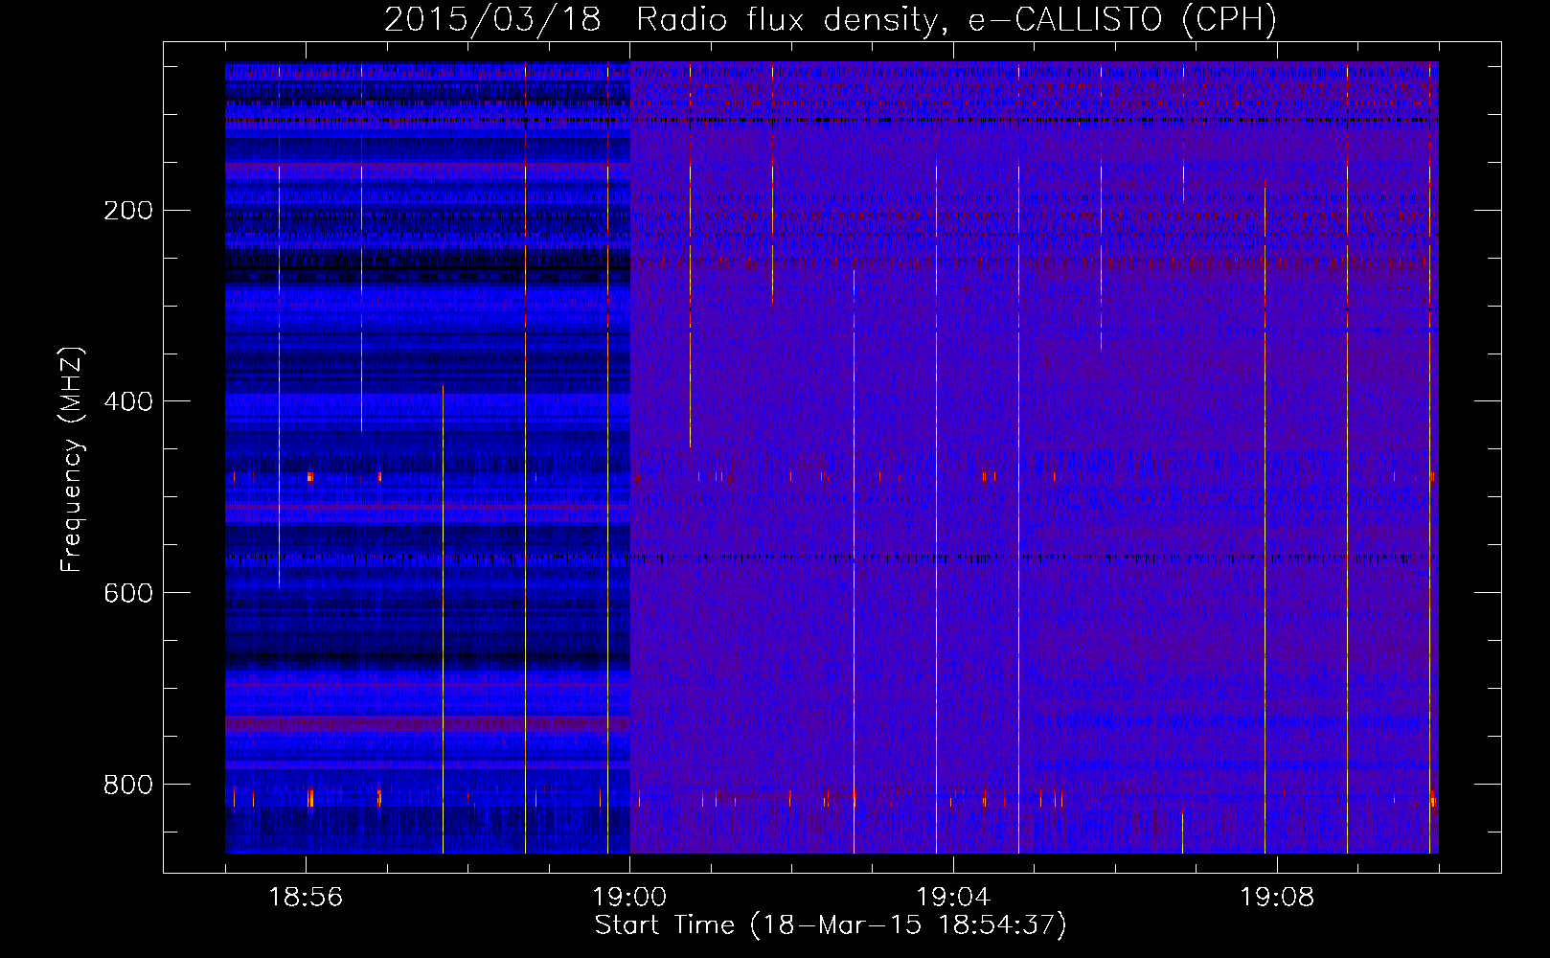
Task: Click the 800 frequency tick label
Action: pos(128,786)
